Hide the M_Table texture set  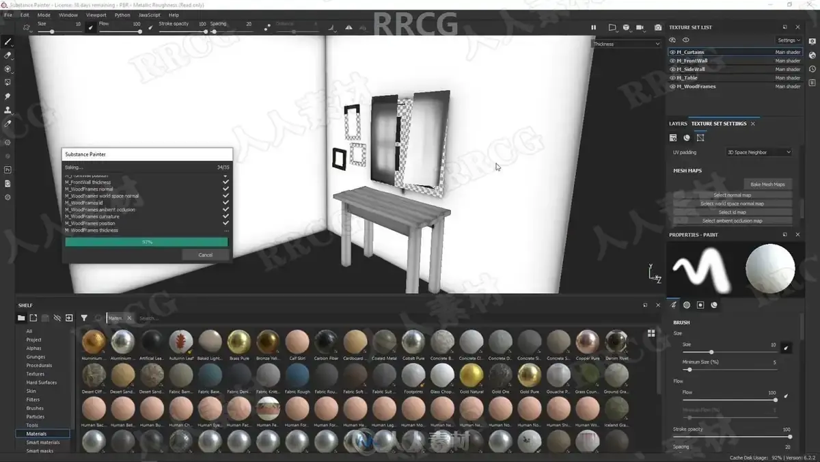click(x=672, y=78)
